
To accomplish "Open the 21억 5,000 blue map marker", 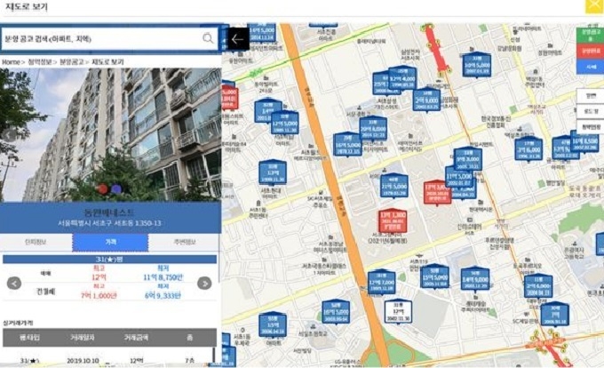I will coord(394,186).
